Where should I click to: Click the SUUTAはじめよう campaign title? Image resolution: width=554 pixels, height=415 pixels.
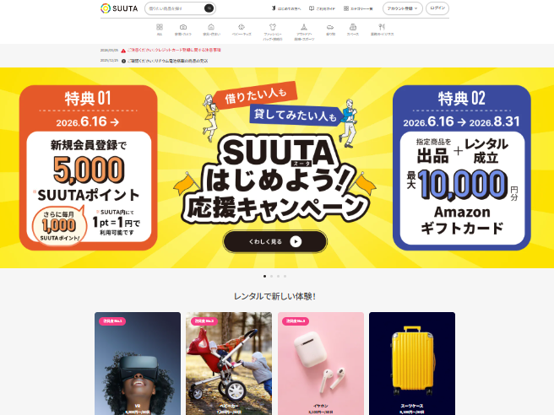pos(274,180)
